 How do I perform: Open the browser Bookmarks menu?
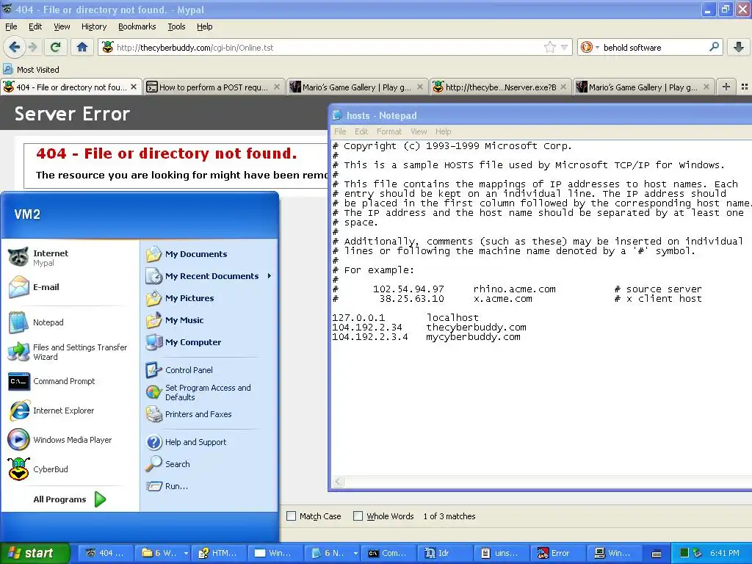(x=137, y=26)
